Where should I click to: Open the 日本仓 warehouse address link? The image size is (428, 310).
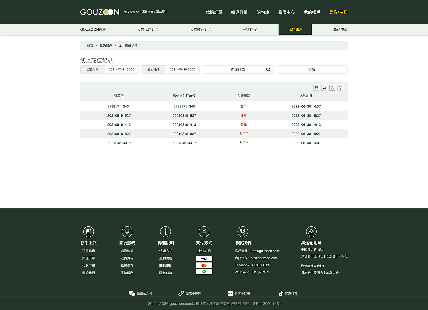tap(306, 273)
